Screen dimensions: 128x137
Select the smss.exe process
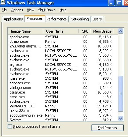[63, 97]
